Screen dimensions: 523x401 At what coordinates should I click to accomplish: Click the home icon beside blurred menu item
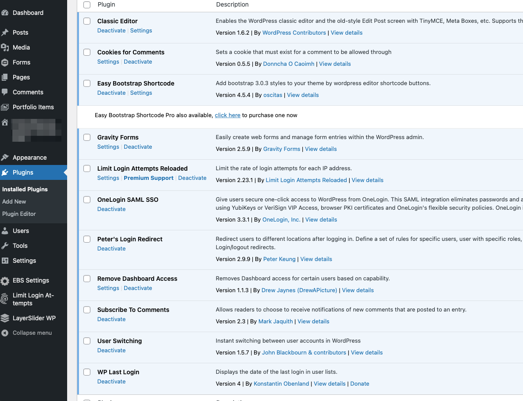coord(5,122)
